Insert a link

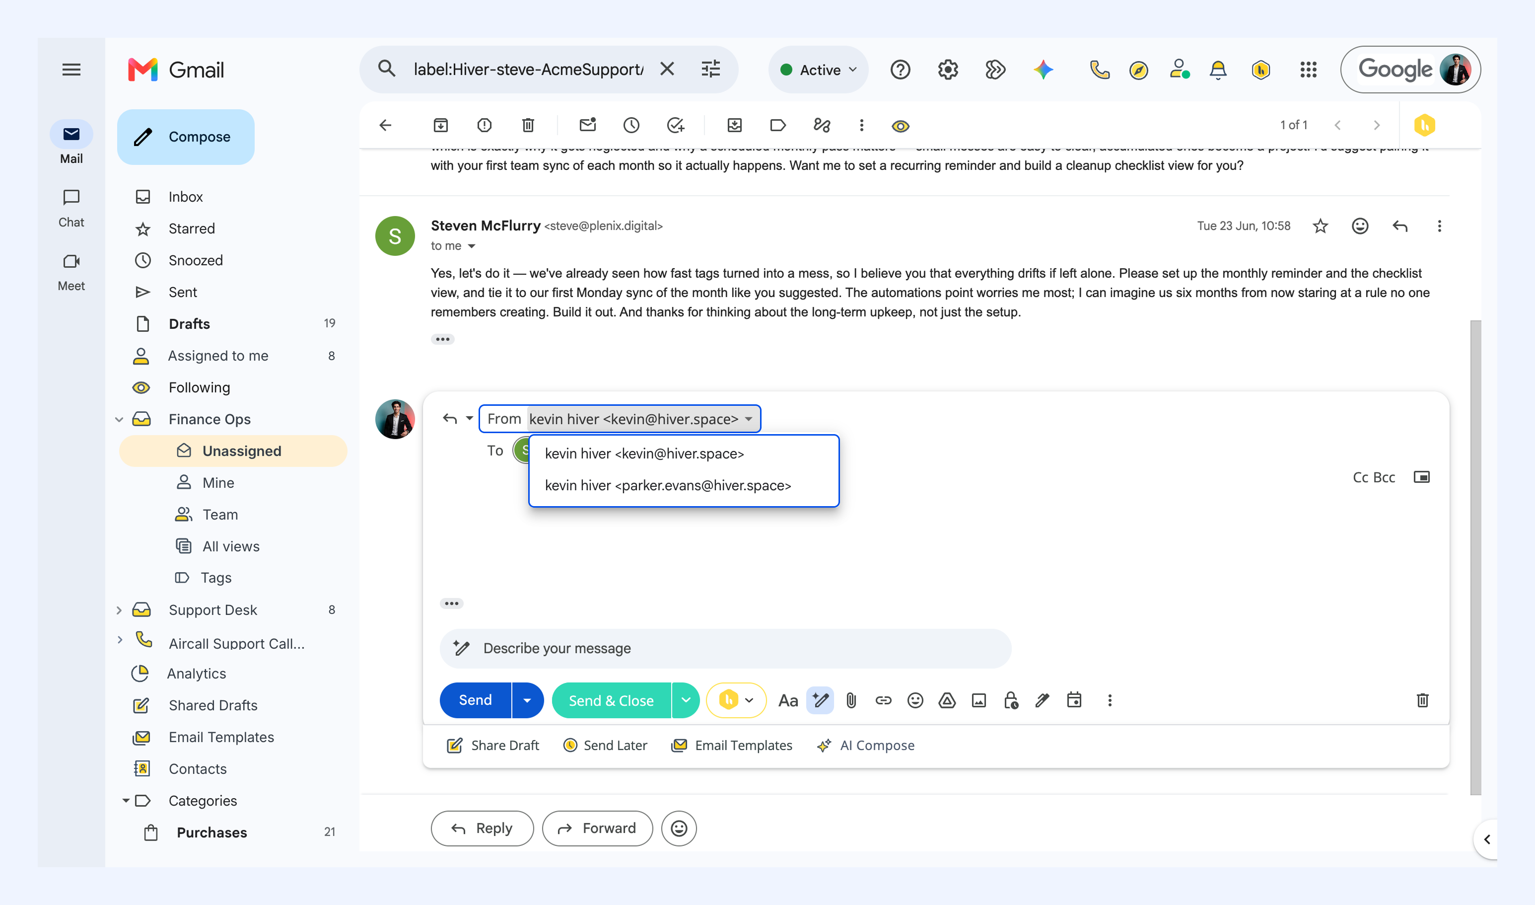pyautogui.click(x=883, y=701)
